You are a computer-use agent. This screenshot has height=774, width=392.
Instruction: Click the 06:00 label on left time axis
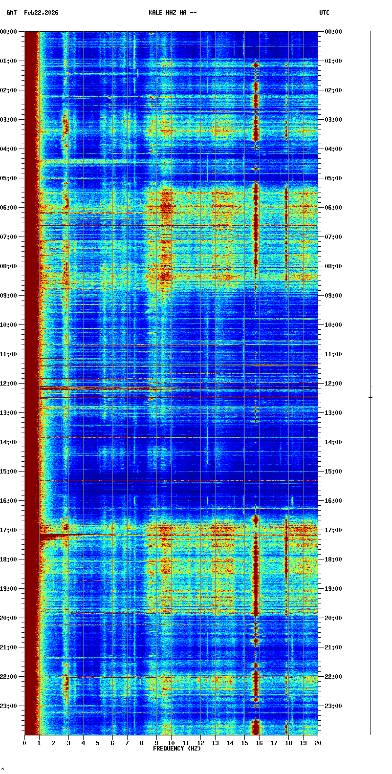[x=9, y=208]
